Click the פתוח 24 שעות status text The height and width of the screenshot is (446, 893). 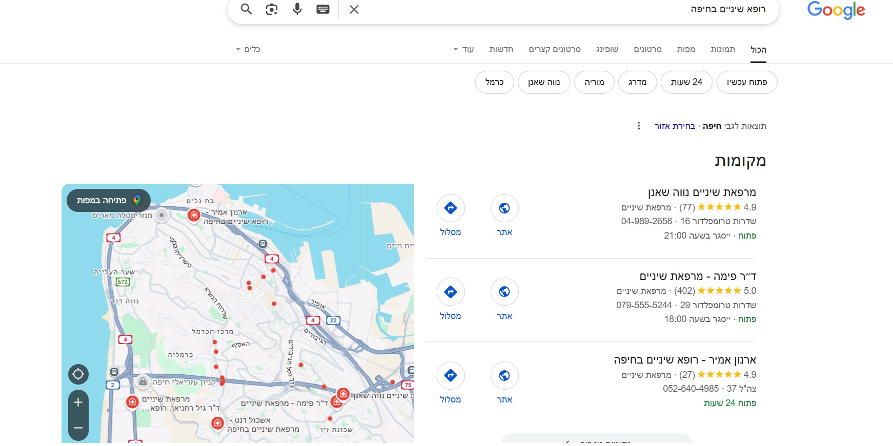(730, 403)
